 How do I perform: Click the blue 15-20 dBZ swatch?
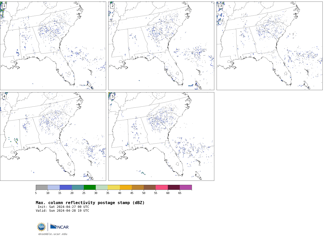click(66, 187)
